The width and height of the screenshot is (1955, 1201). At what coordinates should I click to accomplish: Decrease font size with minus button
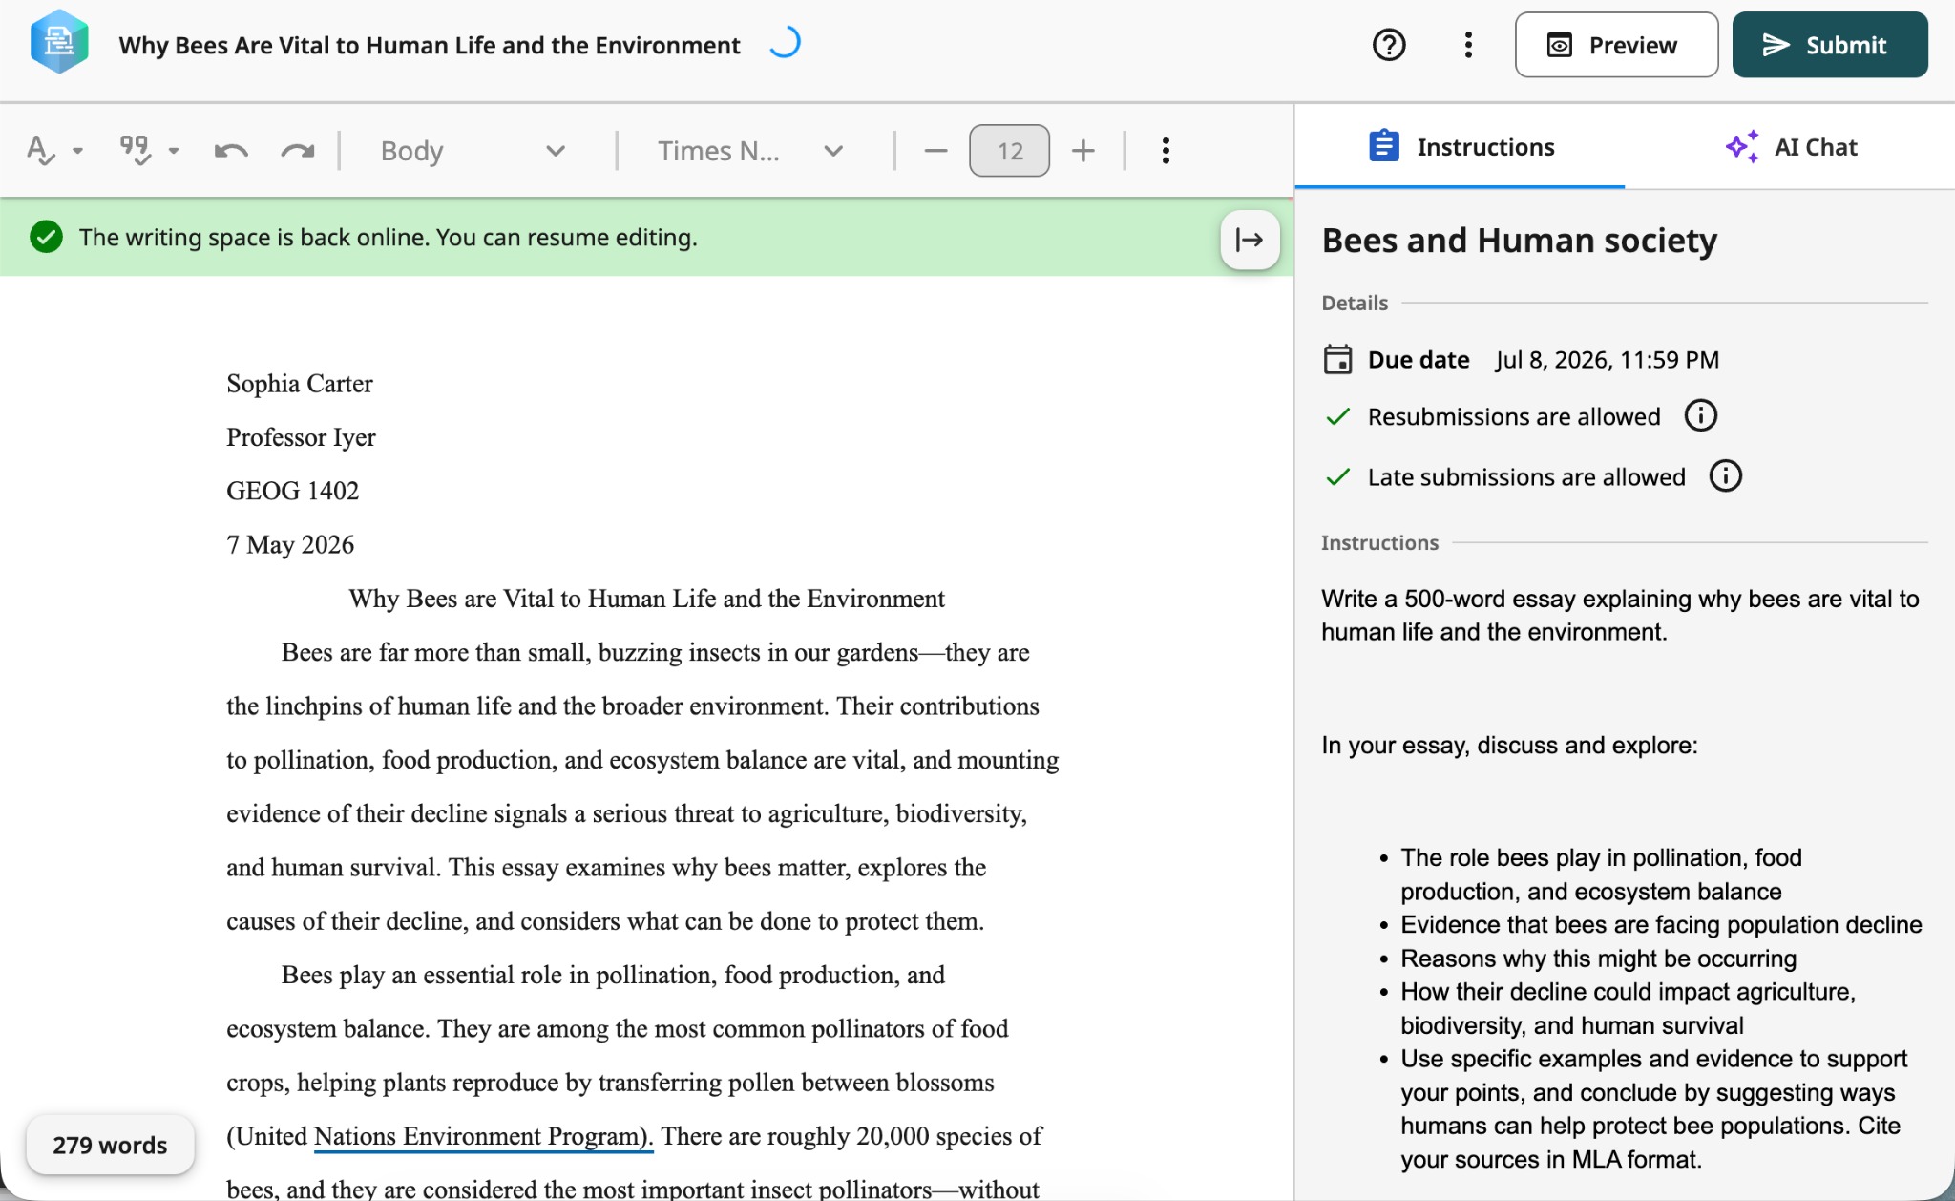point(935,151)
